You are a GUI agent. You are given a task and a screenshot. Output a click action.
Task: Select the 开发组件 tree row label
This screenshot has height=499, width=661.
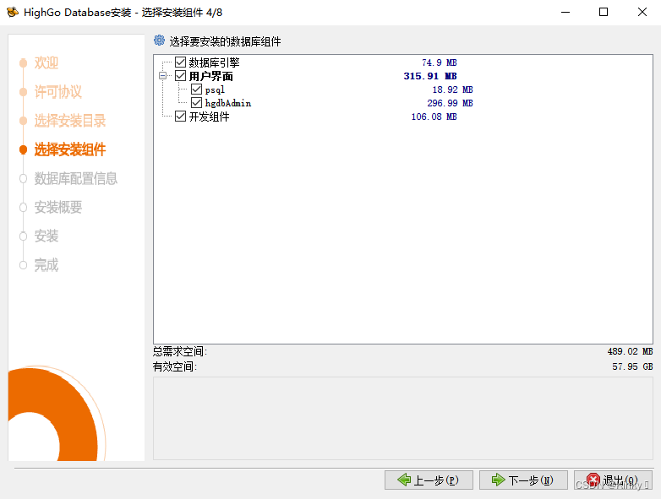pyautogui.click(x=209, y=117)
